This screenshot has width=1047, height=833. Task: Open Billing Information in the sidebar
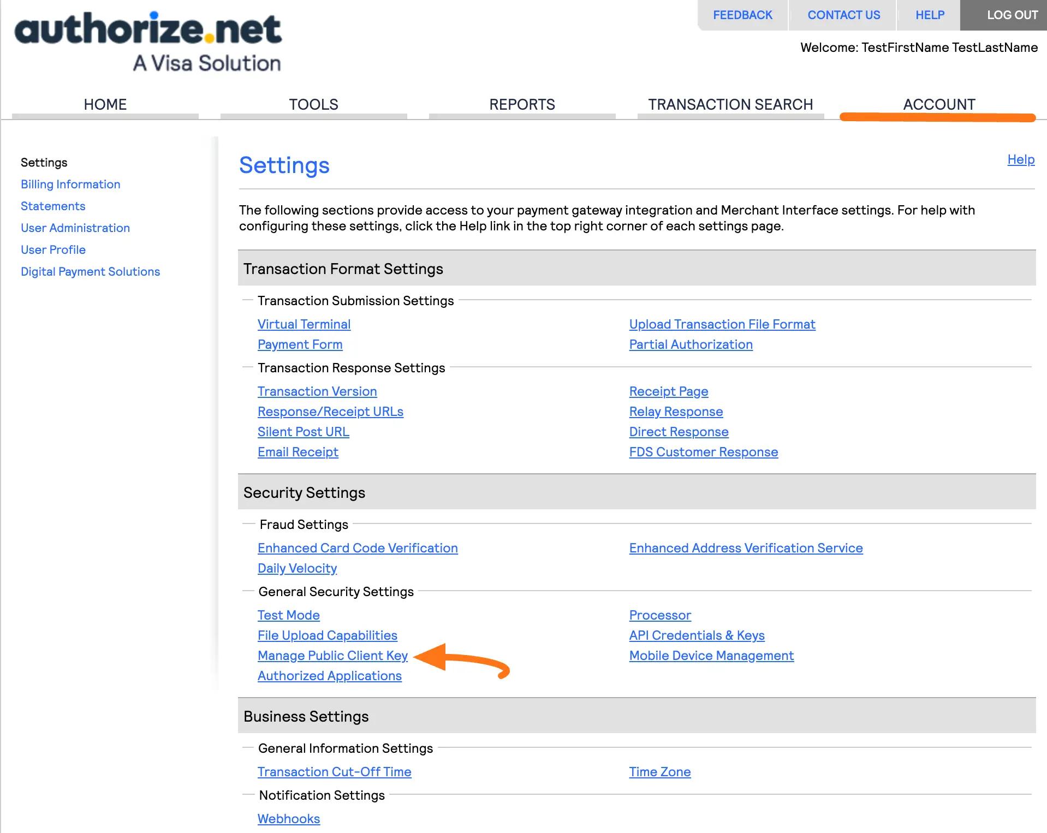70,185
